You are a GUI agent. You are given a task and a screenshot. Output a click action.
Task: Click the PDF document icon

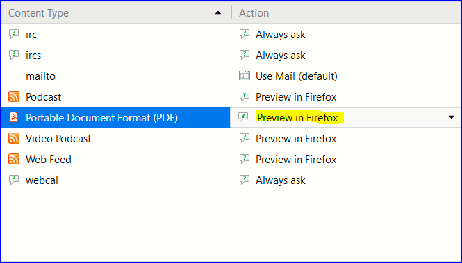tap(14, 117)
